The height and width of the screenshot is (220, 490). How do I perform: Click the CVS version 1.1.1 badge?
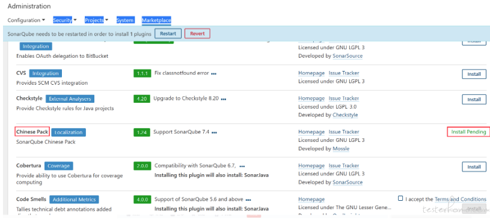142,73
